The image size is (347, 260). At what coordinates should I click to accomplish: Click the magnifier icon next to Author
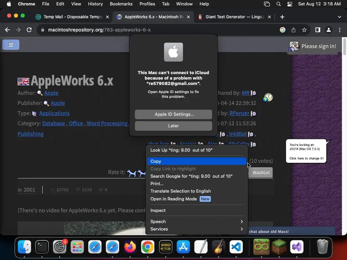click(40, 93)
